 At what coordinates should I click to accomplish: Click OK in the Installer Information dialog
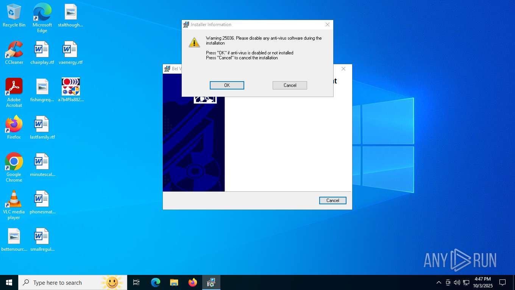227,85
